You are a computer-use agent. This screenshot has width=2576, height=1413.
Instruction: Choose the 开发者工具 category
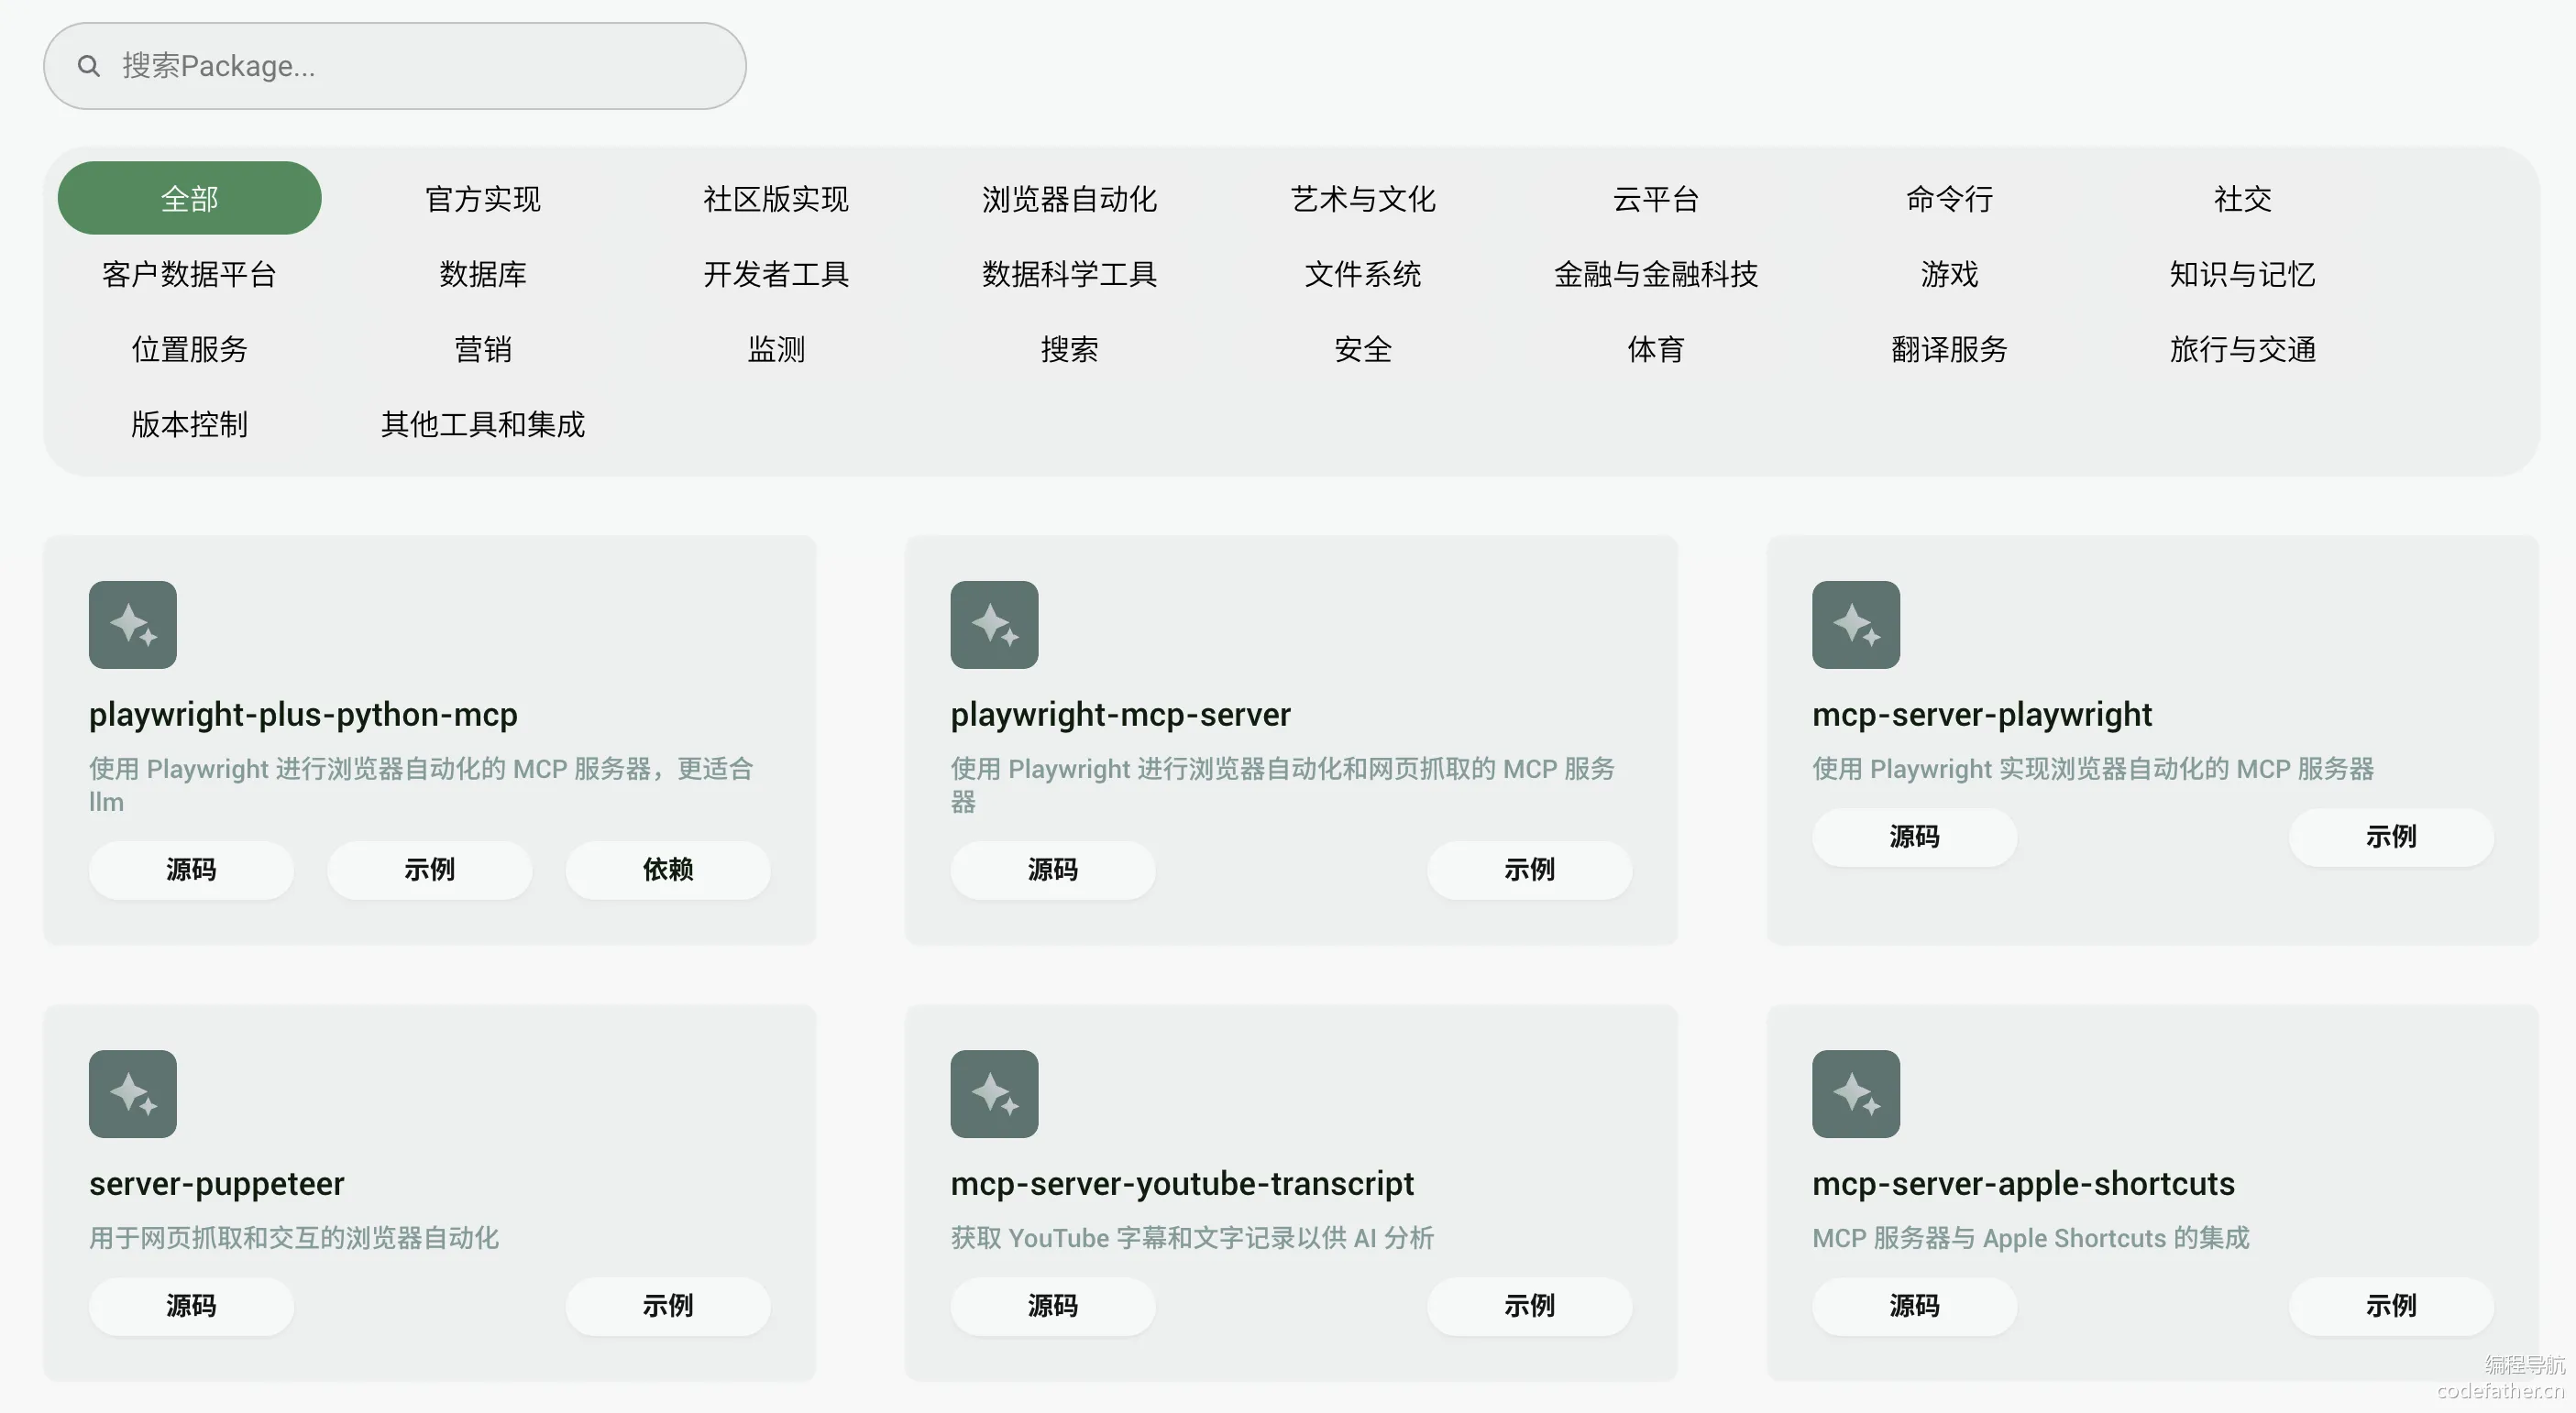point(776,274)
